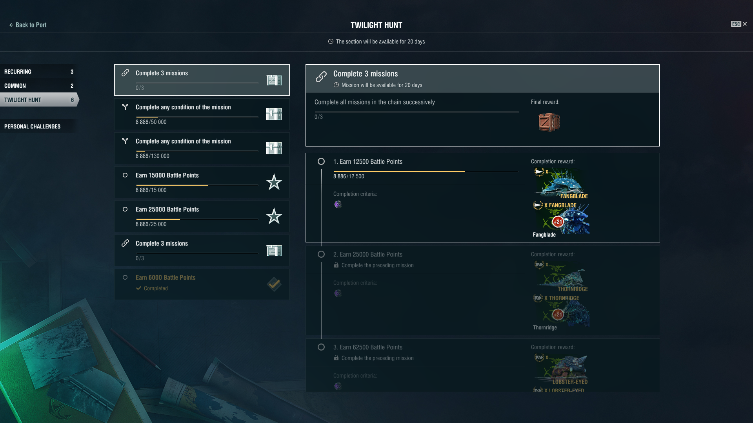Viewport: 753px width, 423px height.
Task: Click the crate icon for 8 886/130 000 mission
Action: [x=274, y=148]
